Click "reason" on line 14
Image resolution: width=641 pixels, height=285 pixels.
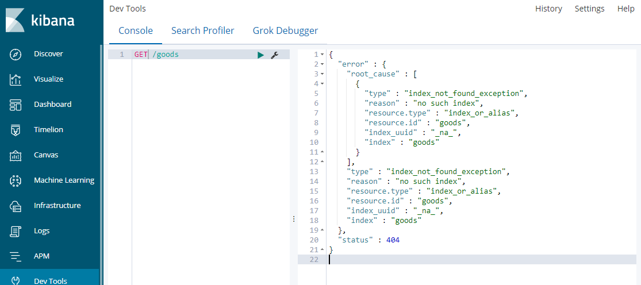[x=364, y=182]
